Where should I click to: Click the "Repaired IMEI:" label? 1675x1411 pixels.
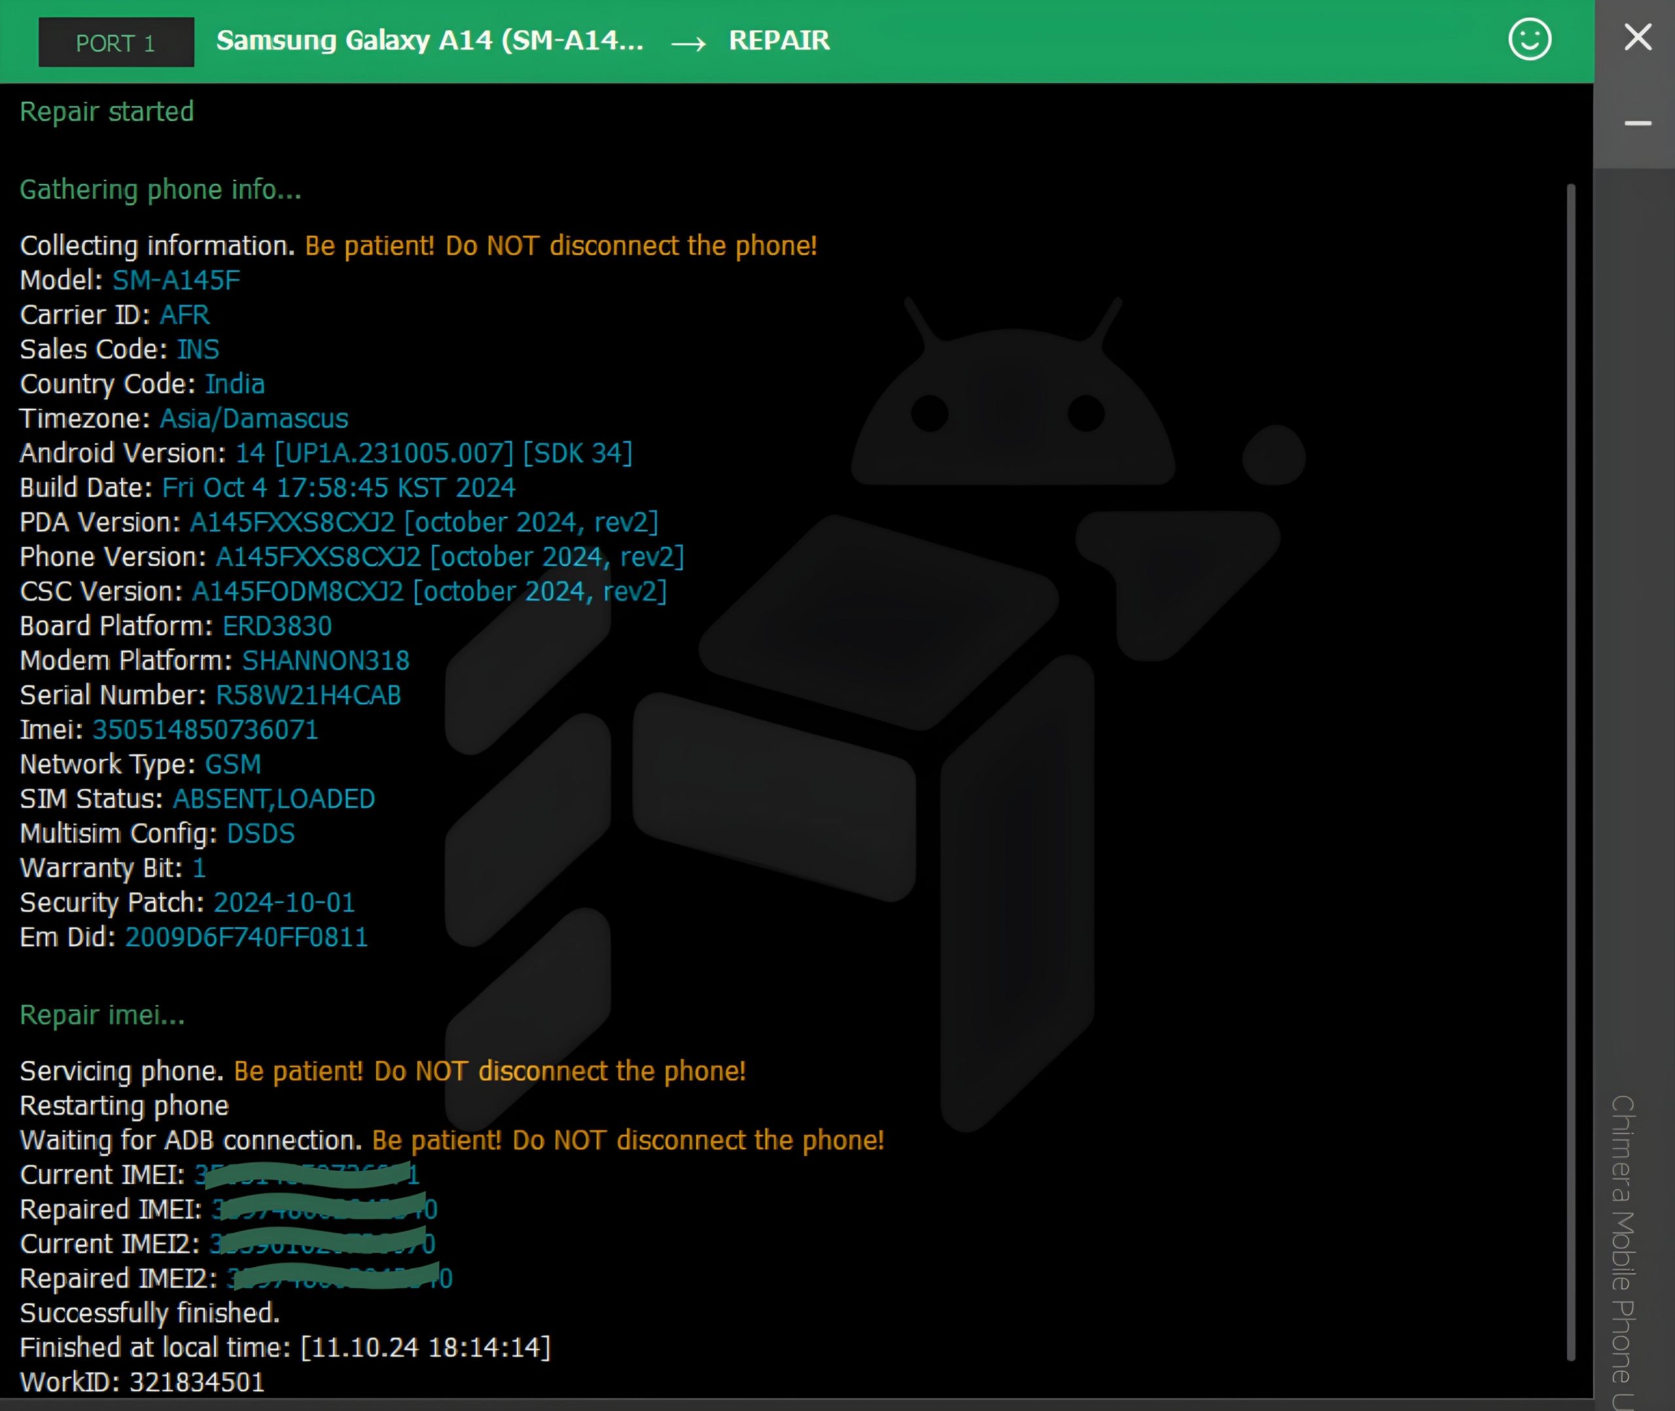coord(111,1210)
